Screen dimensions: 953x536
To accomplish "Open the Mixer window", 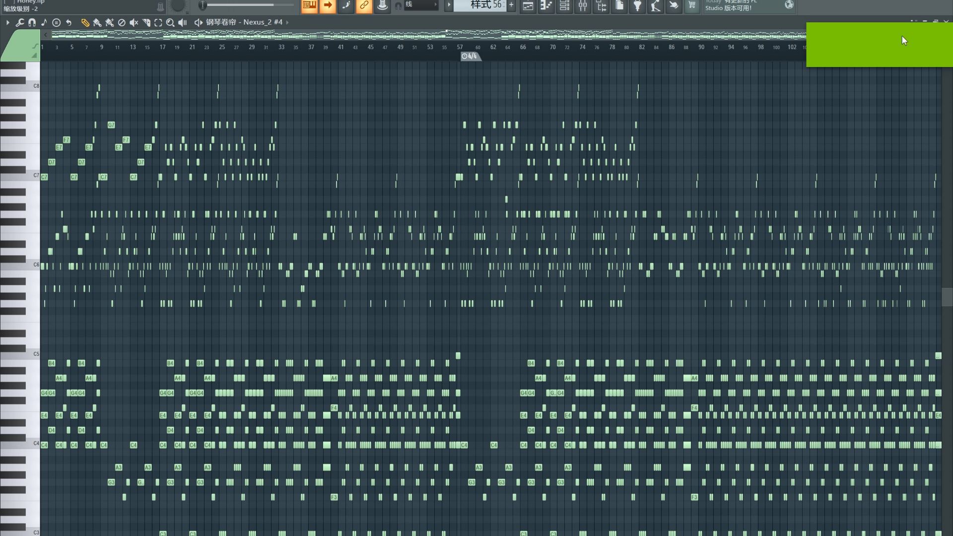I will point(583,5).
